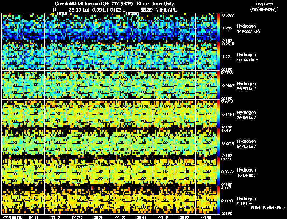Click the '0.06561' colorbar value
This screenshot has height=219, width=287.
pyautogui.click(x=228, y=172)
